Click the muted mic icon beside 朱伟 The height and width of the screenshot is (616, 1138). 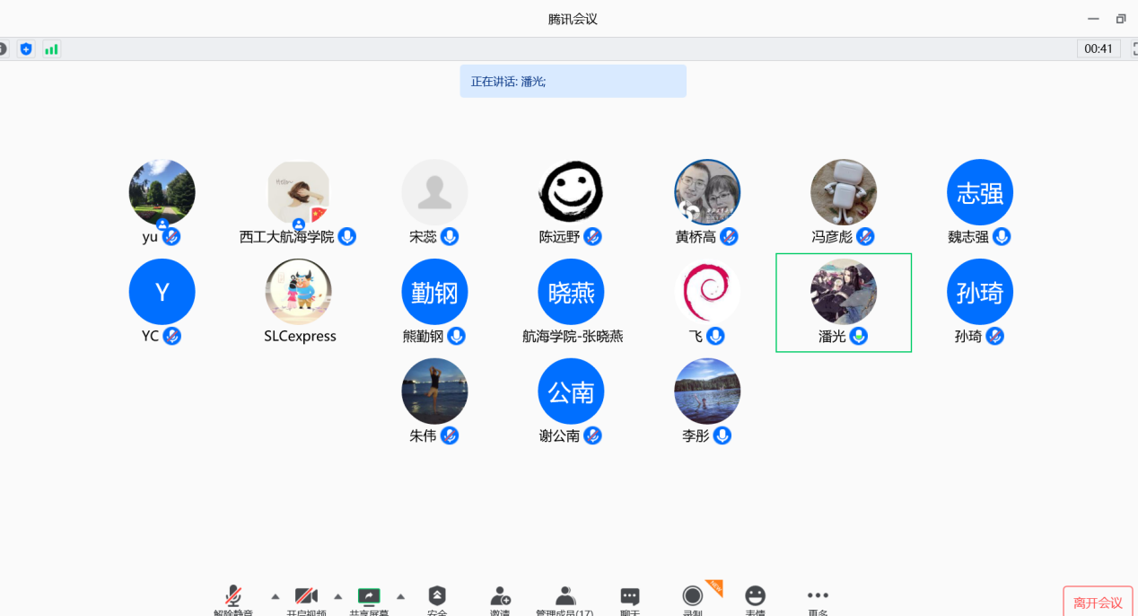[450, 436]
